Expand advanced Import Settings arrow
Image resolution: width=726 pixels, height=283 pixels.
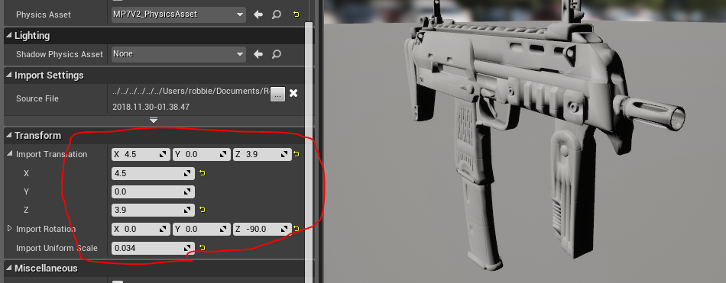tap(154, 121)
